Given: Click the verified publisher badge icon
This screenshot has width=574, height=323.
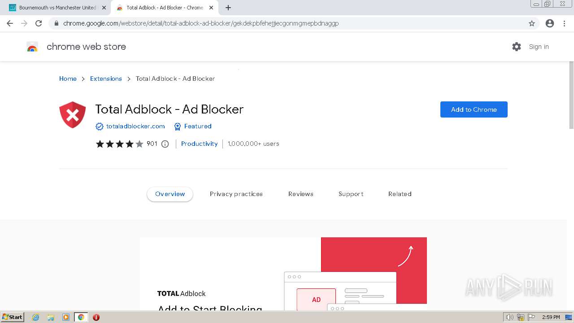Looking at the screenshot, I should [100, 127].
